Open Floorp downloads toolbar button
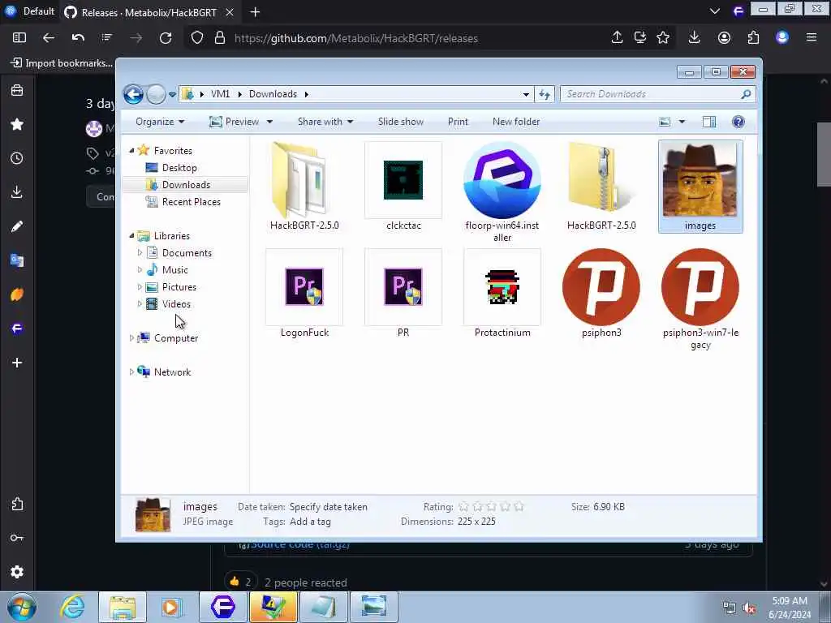 tap(695, 37)
